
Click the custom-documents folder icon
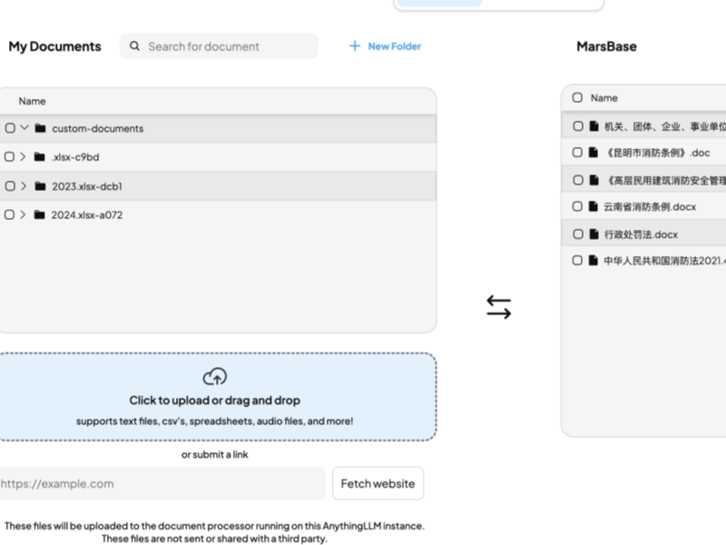point(40,129)
